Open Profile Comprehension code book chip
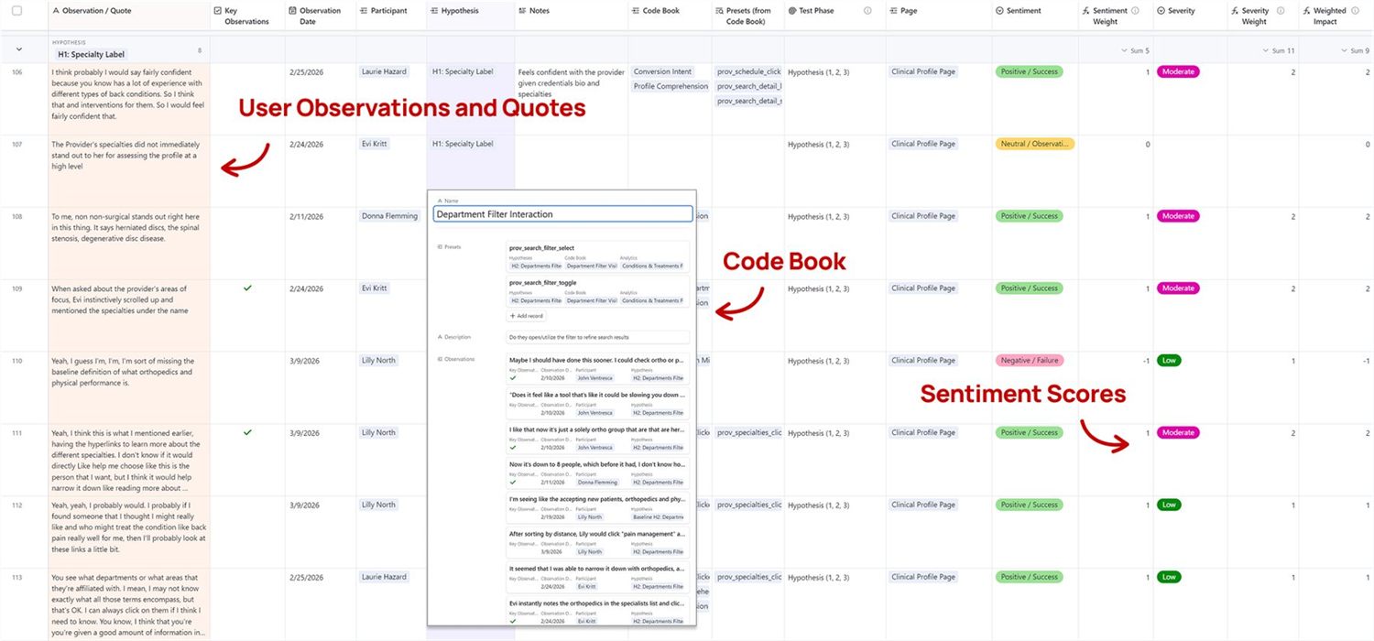Screen dimensions: 1374x641 671,86
